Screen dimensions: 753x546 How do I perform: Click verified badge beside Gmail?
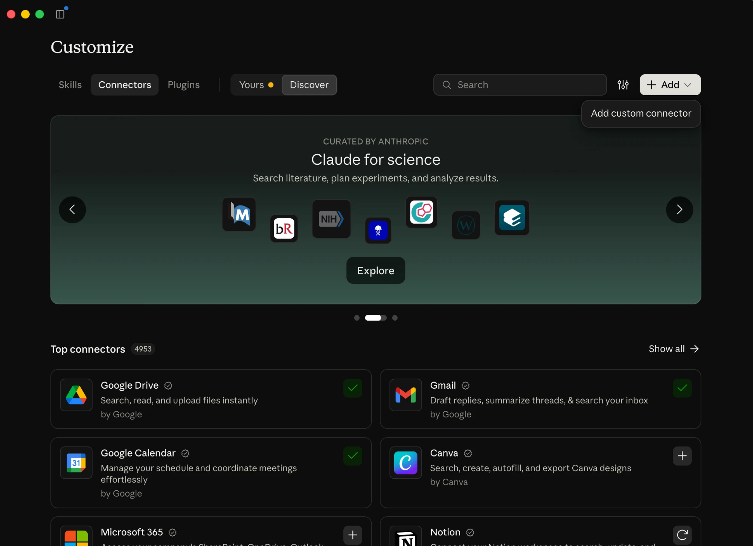466,386
